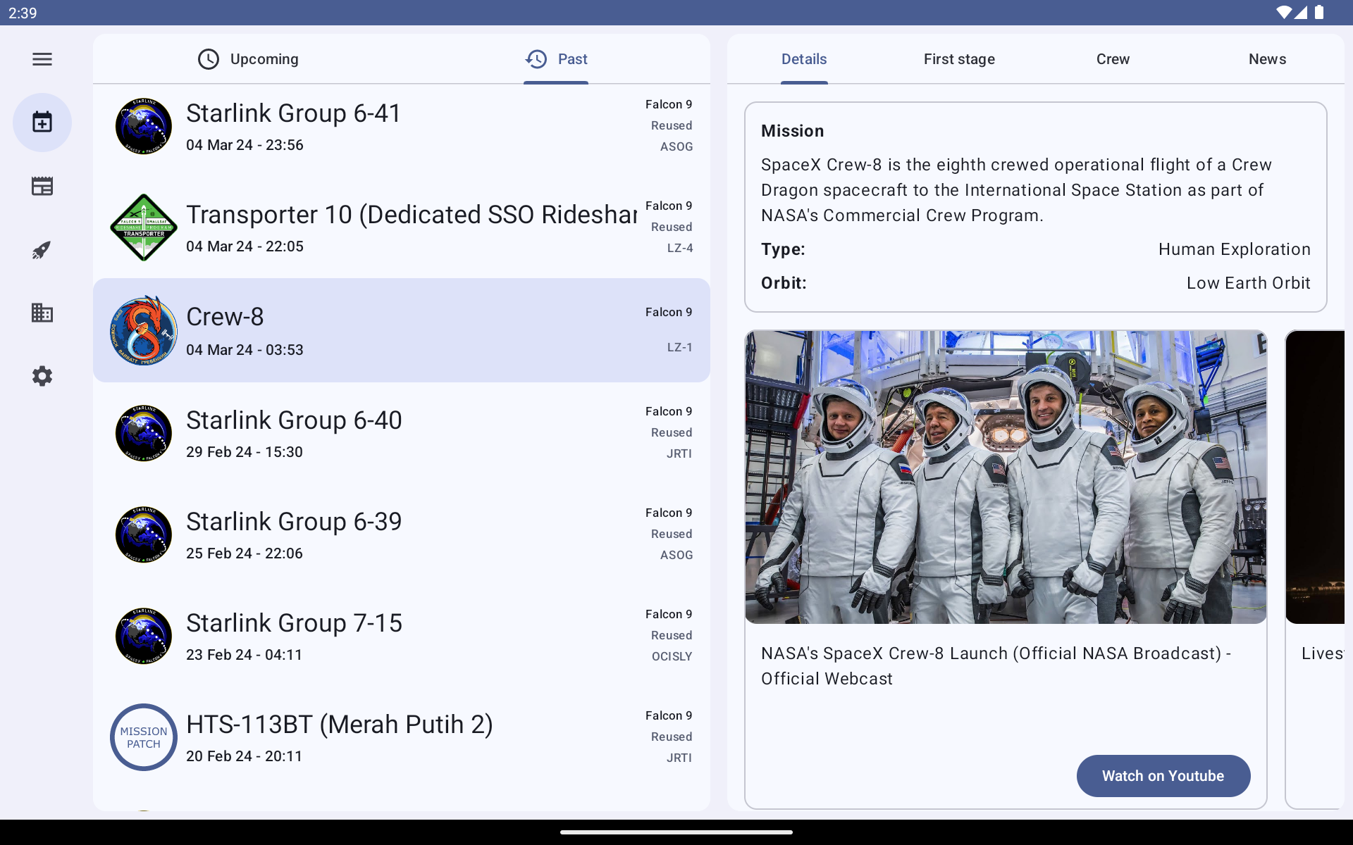
Task: Open the company building sidebar icon
Action: [42, 313]
